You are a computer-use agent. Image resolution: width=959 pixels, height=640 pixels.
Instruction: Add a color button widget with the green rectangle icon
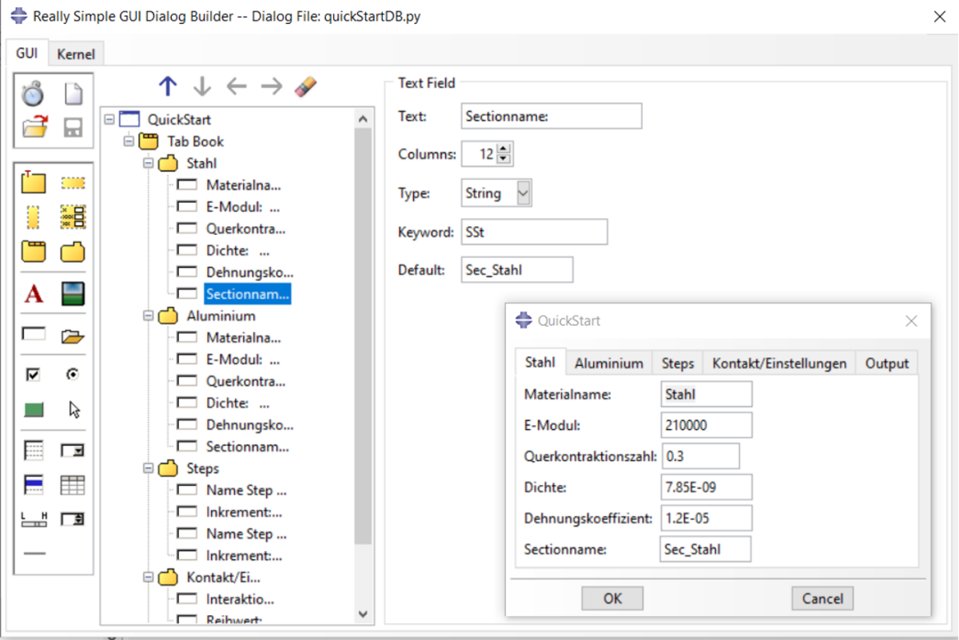click(34, 410)
